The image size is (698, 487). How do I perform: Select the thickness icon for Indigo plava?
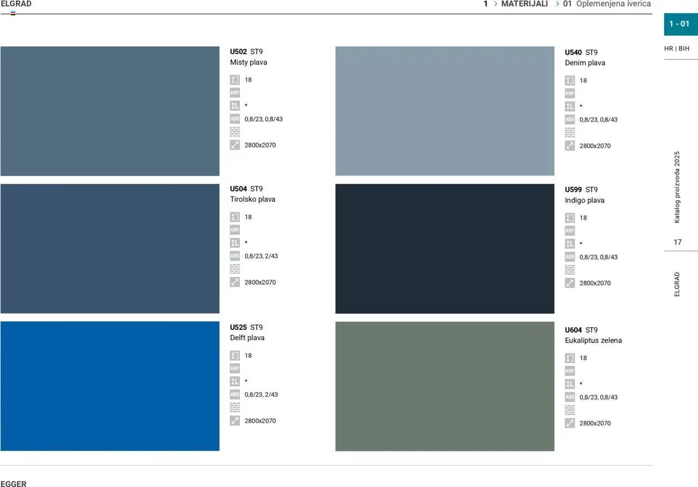point(569,218)
